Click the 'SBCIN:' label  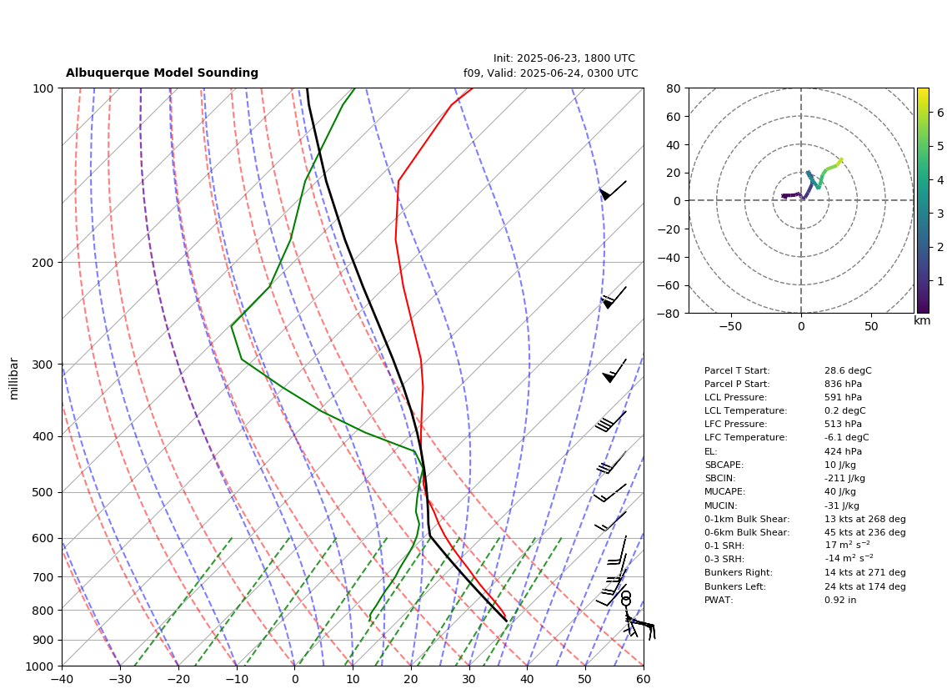click(720, 478)
